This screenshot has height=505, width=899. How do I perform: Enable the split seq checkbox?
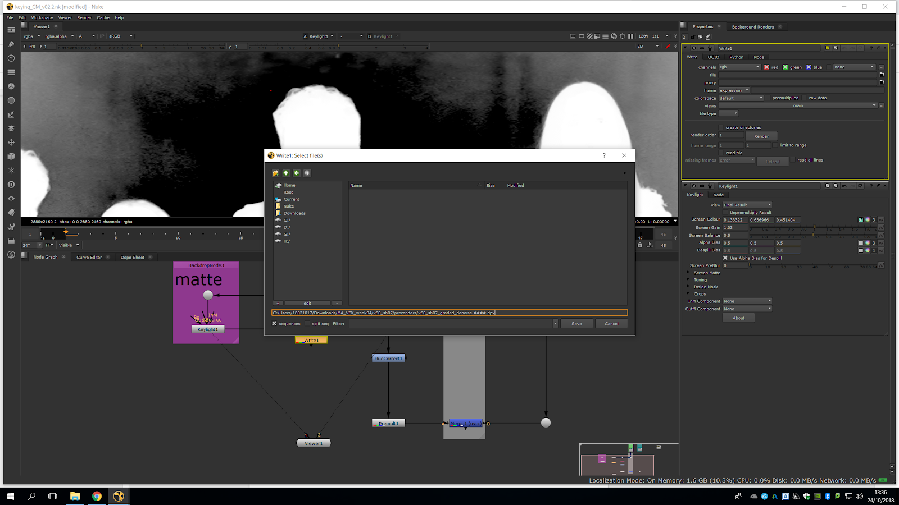308,324
